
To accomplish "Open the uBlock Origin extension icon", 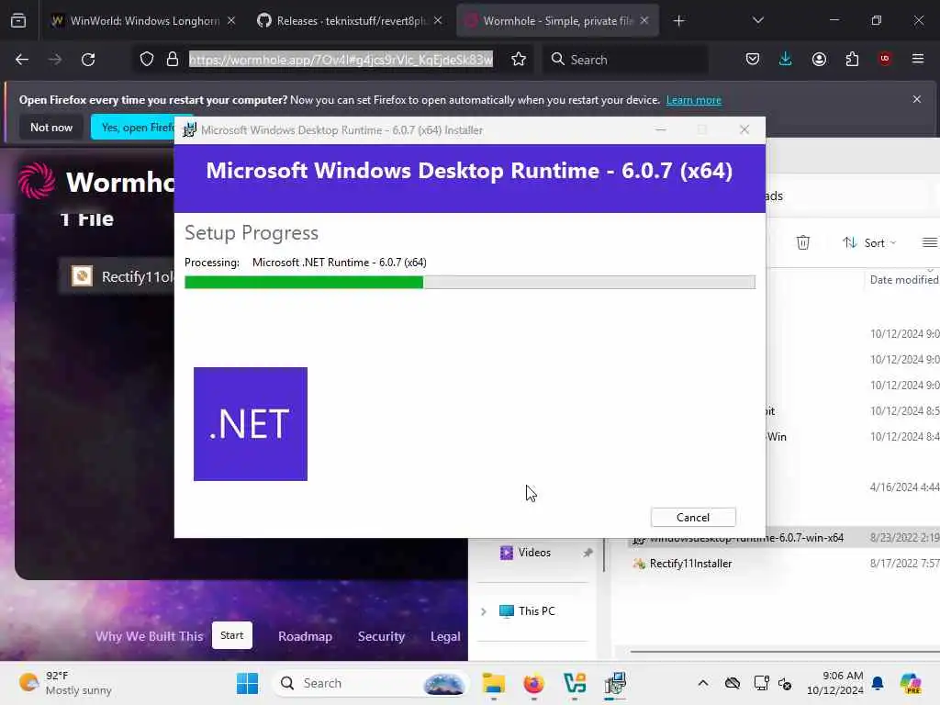I will click(885, 59).
